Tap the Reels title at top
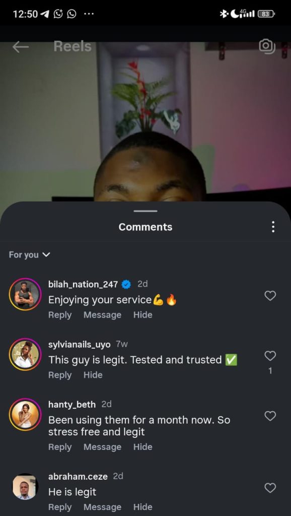The width and height of the screenshot is (291, 516). pos(72,46)
